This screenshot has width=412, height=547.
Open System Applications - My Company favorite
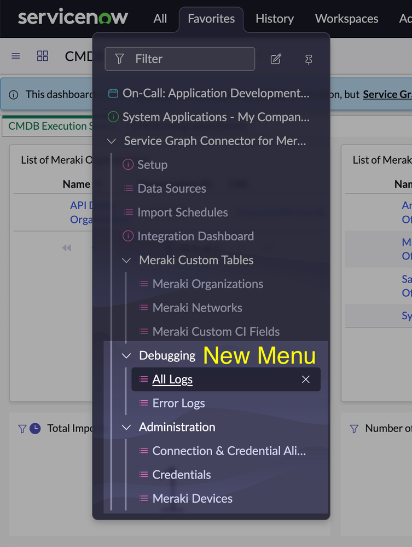[x=216, y=117]
